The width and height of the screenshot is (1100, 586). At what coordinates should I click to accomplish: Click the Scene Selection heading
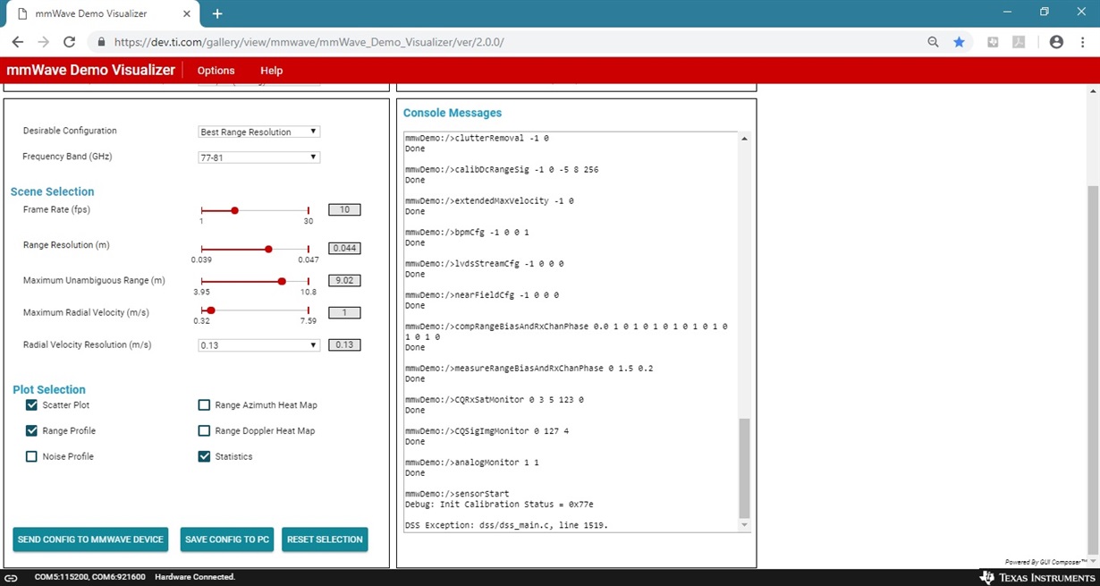52,191
